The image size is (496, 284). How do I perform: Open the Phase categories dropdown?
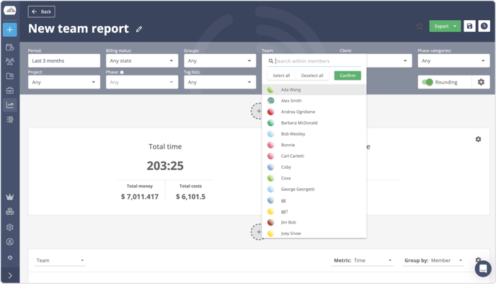(x=453, y=61)
